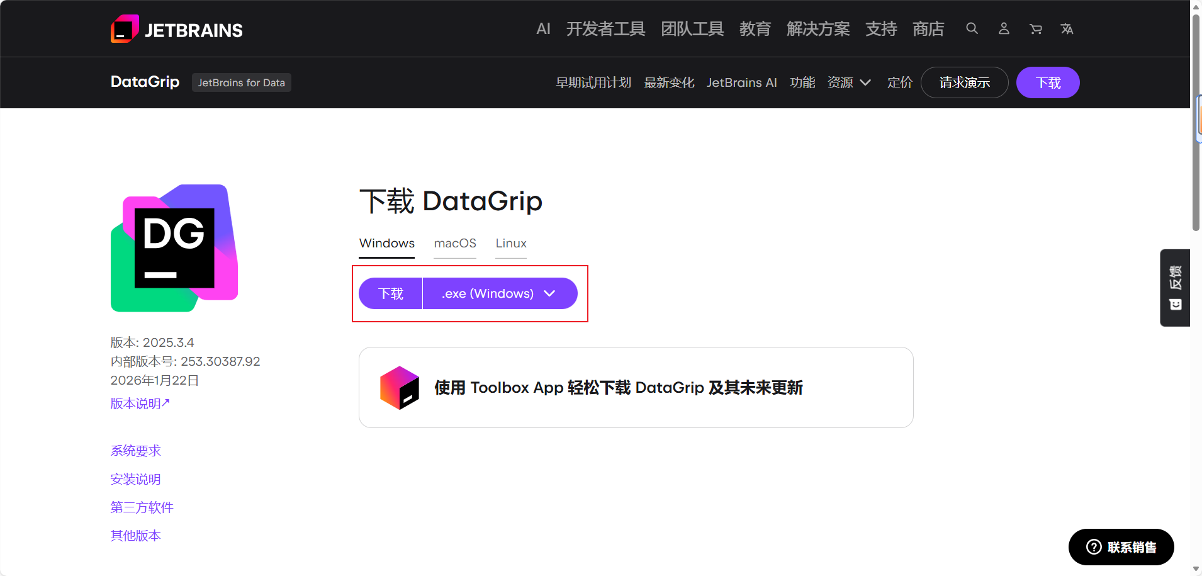Open the 其他版本 link
Image resolution: width=1202 pixels, height=576 pixels.
point(136,536)
